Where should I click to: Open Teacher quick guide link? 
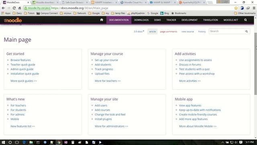23,64
